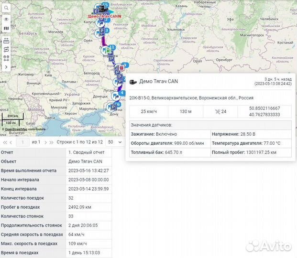This screenshot has height=258, width=297.
Task: Click the route builder icon
Action: pyautogui.click(x=6, y=49)
